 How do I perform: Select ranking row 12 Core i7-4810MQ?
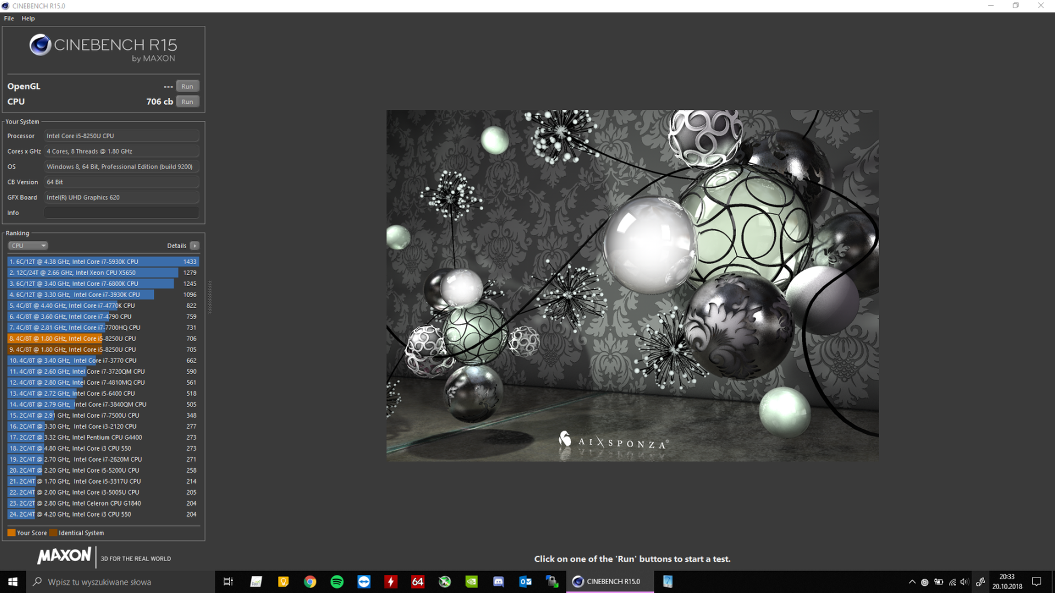point(103,382)
